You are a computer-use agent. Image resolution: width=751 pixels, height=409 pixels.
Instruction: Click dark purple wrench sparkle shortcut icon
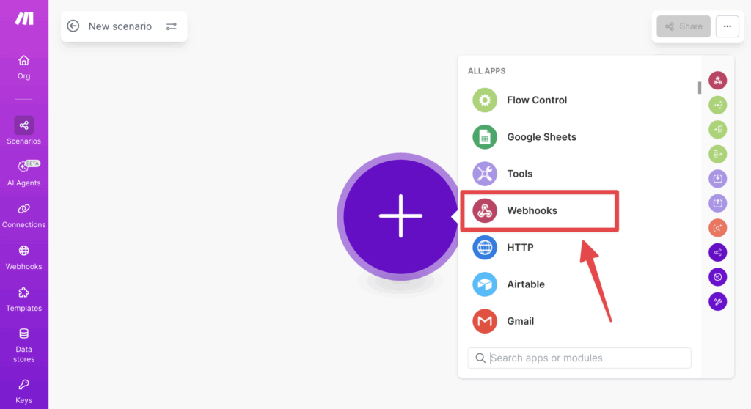pyautogui.click(x=717, y=302)
